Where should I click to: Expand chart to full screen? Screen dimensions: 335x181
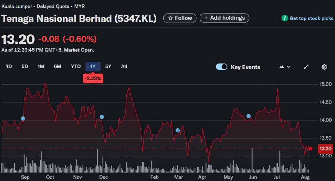click(x=306, y=67)
